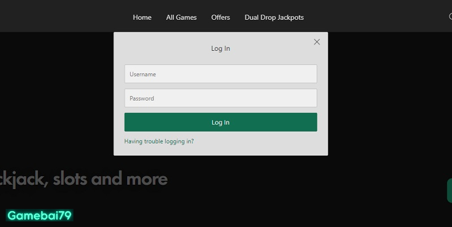Go to All Games in navigation
This screenshot has width=452, height=227.
point(181,18)
